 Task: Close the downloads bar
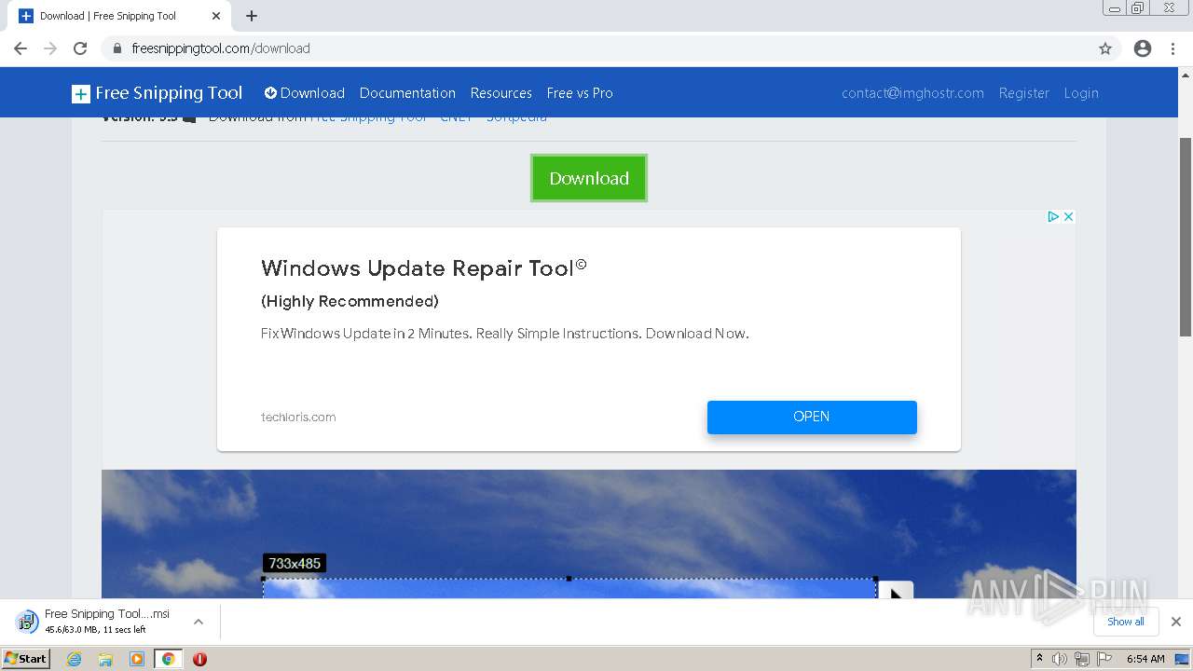(x=1176, y=622)
